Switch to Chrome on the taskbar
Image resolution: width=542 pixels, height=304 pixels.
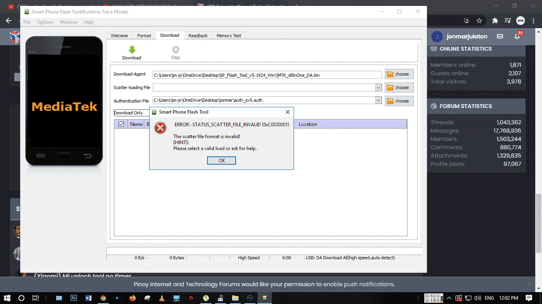(x=103, y=298)
